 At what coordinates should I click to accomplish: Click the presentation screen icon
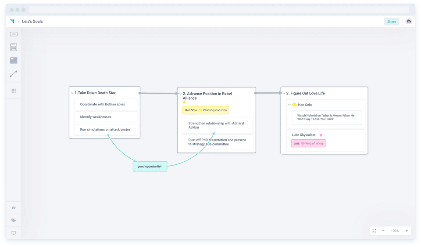[14, 232]
